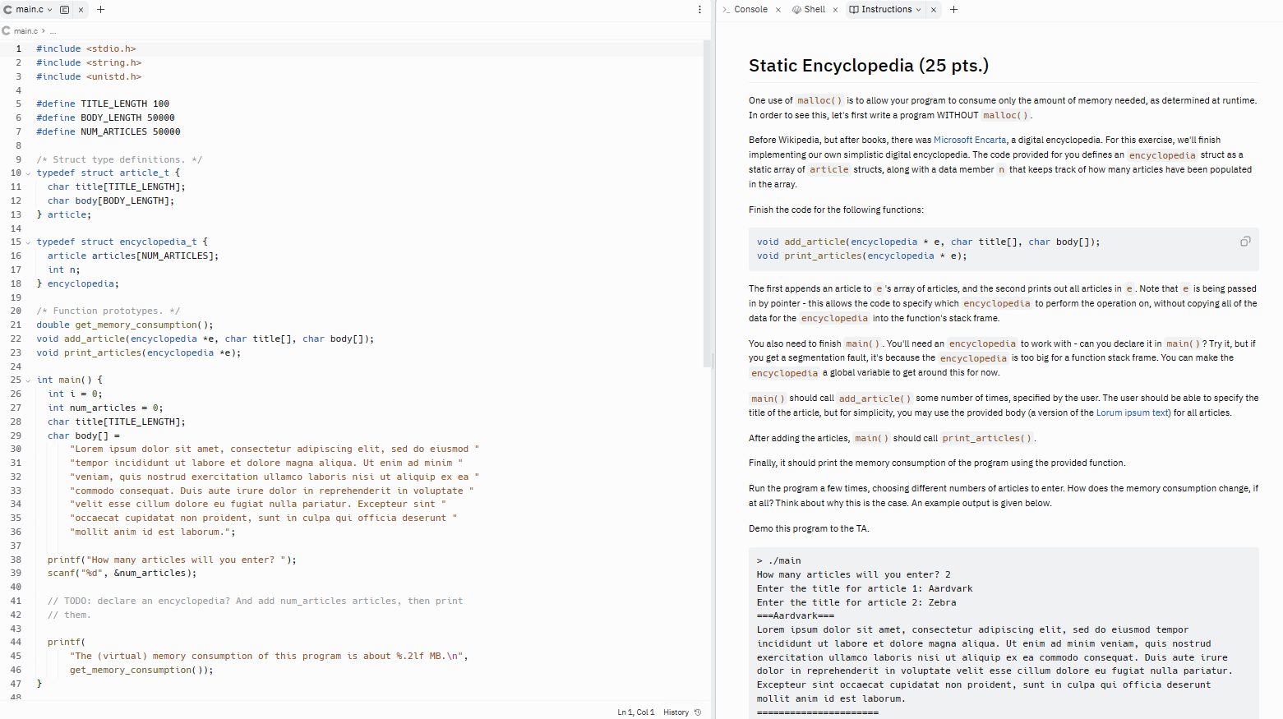Open the editor pane three-dot menu
1283x719 pixels.
click(x=699, y=10)
